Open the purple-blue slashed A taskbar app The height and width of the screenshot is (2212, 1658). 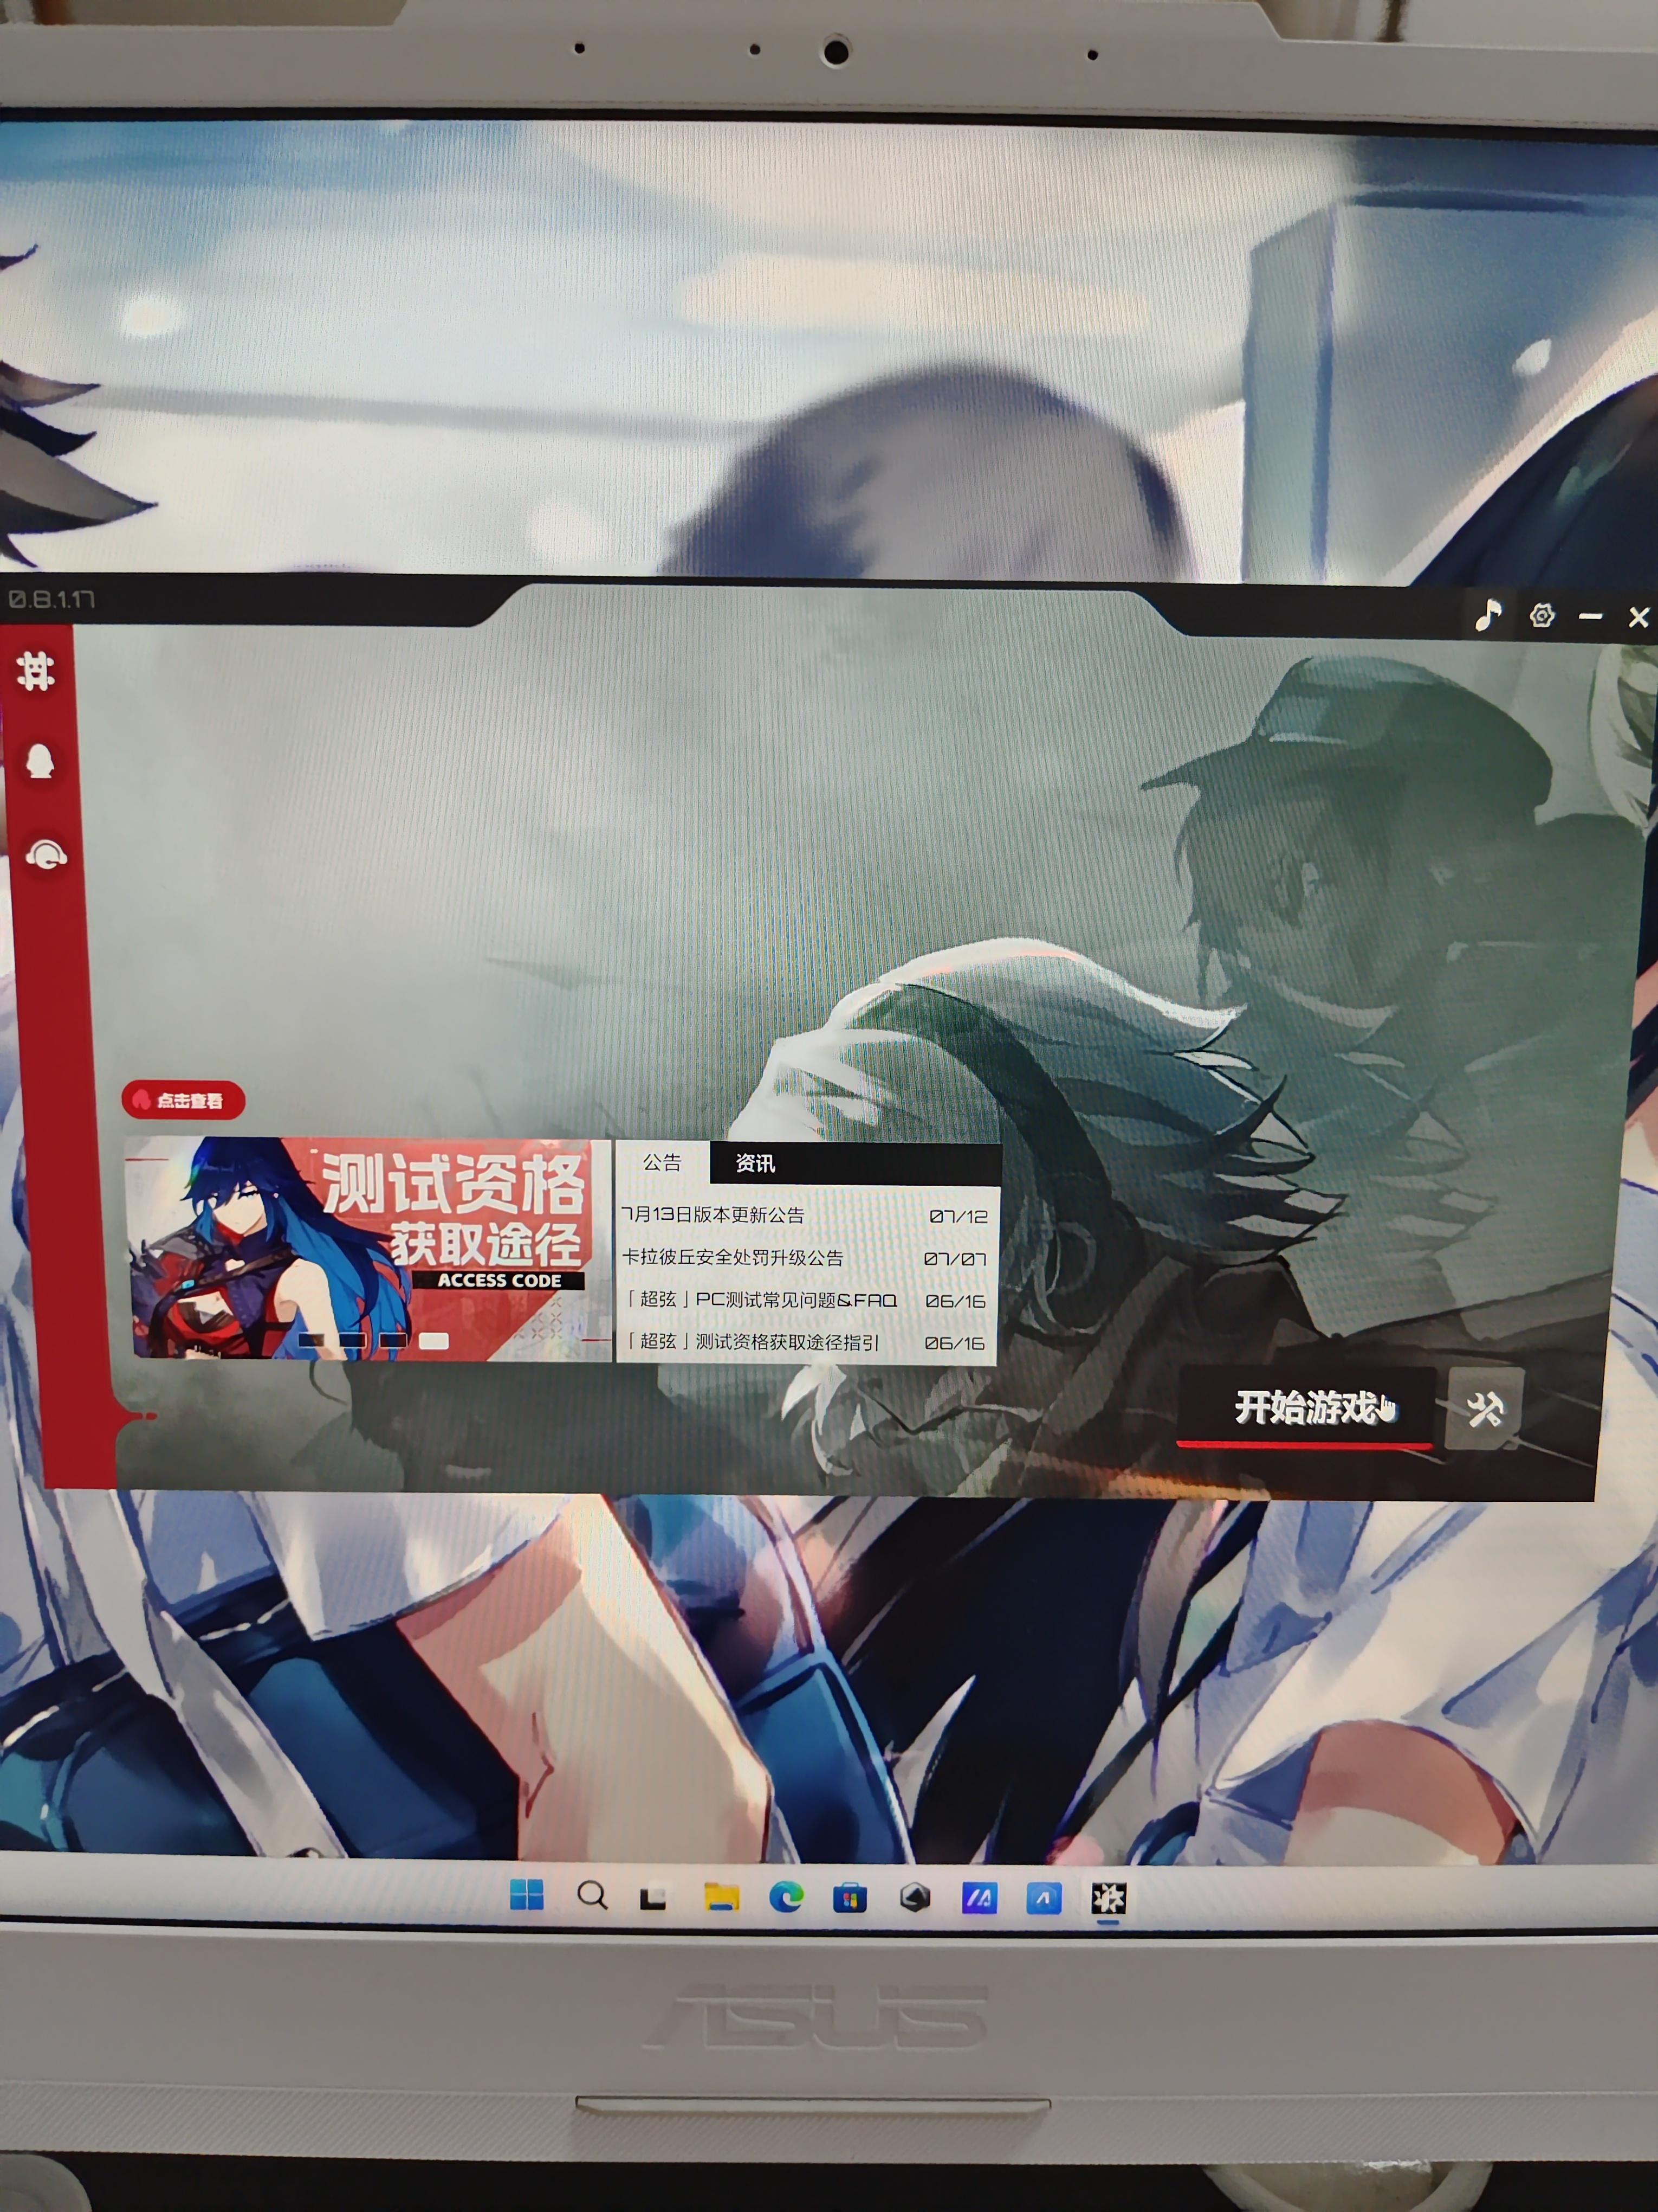pos(980,1897)
